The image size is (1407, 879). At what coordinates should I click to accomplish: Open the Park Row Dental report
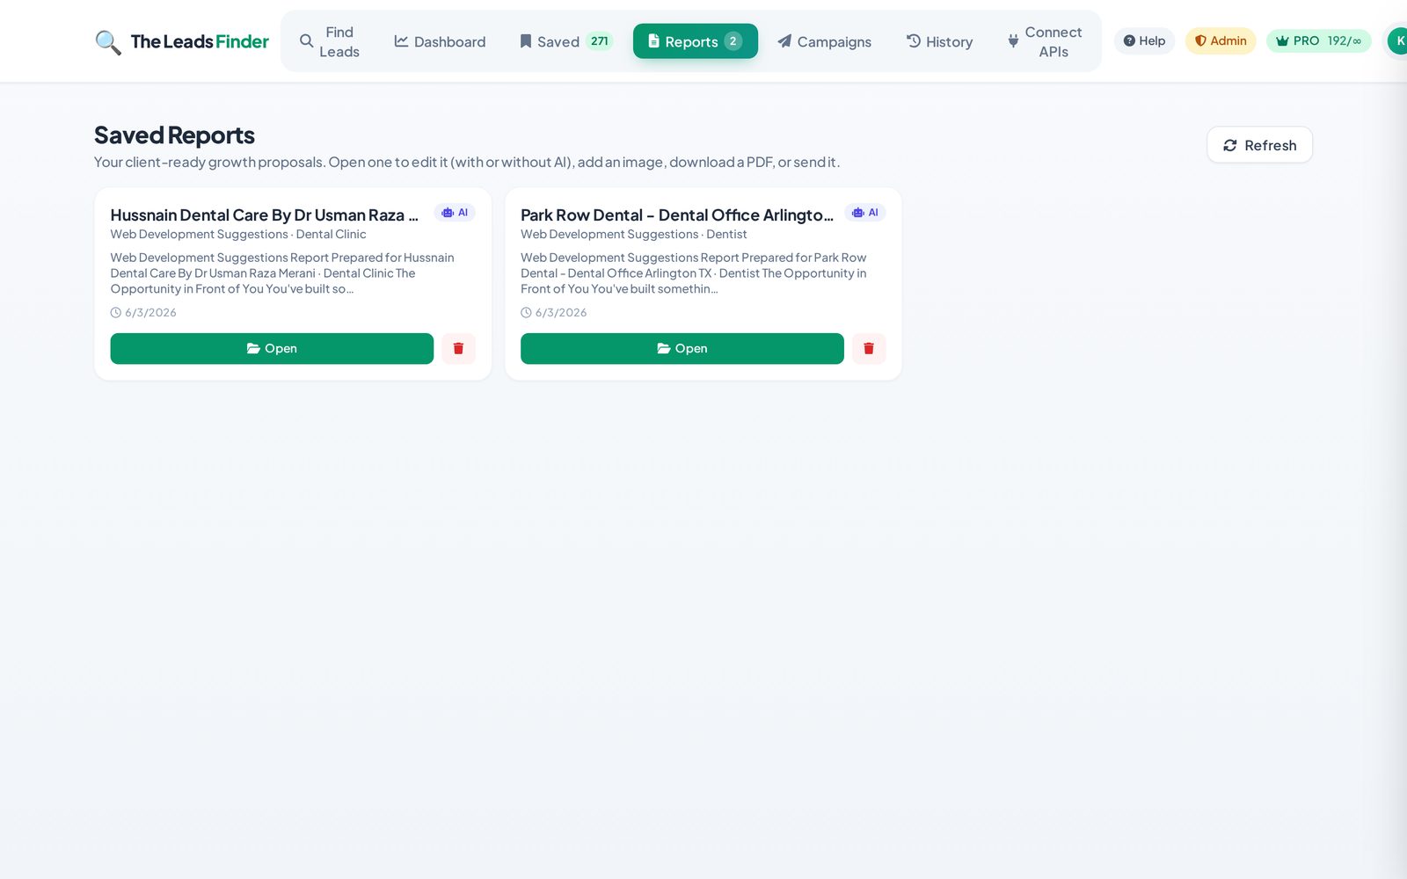[x=682, y=348]
